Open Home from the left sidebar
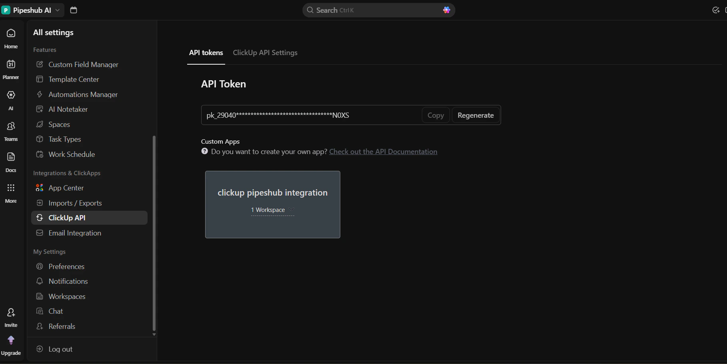The width and height of the screenshot is (727, 364). pos(10,38)
